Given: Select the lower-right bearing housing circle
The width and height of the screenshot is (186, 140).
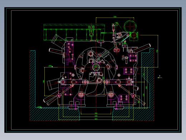Looking at the screenshot, I should tap(111, 94).
